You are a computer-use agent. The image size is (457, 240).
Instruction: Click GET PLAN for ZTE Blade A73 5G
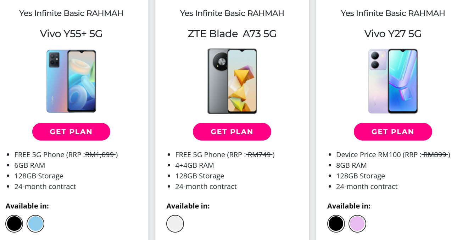(232, 132)
